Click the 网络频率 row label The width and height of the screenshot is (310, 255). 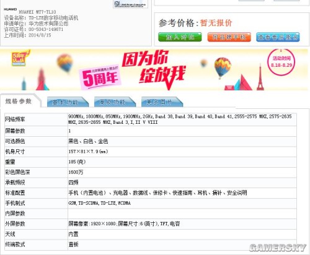click(x=15, y=119)
